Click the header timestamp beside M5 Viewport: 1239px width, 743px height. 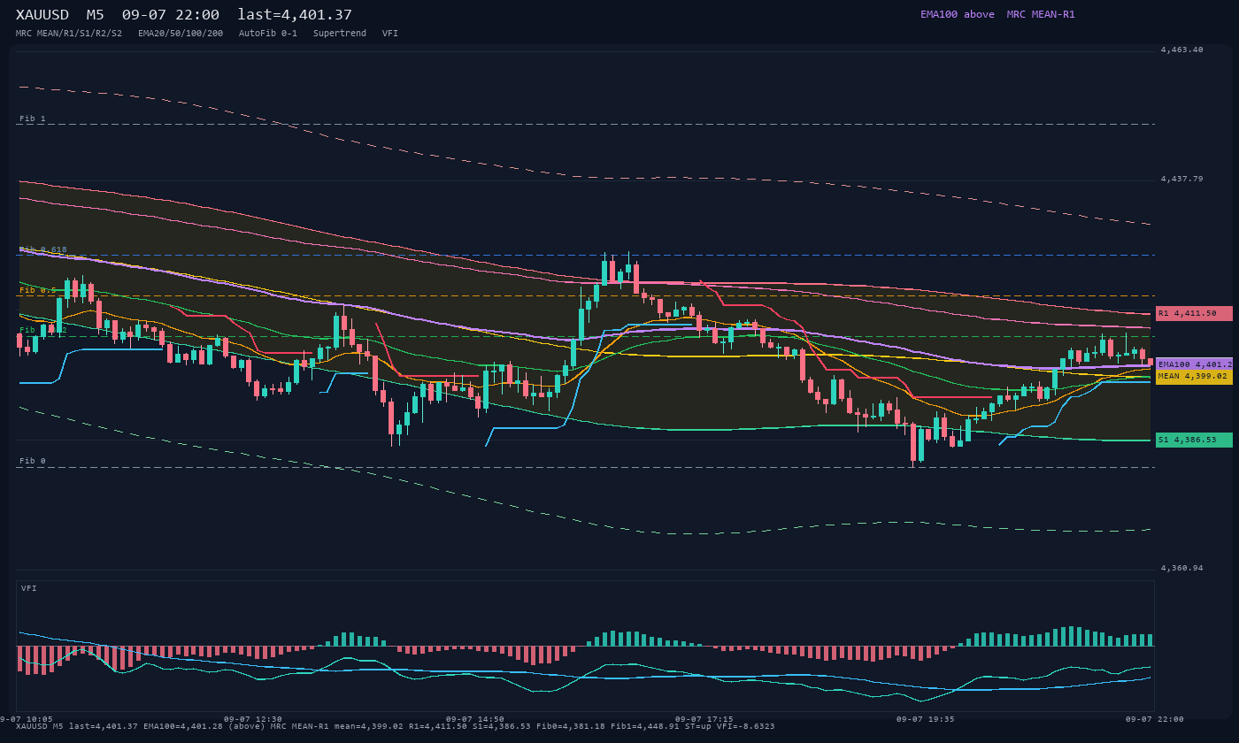pyautogui.click(x=171, y=15)
